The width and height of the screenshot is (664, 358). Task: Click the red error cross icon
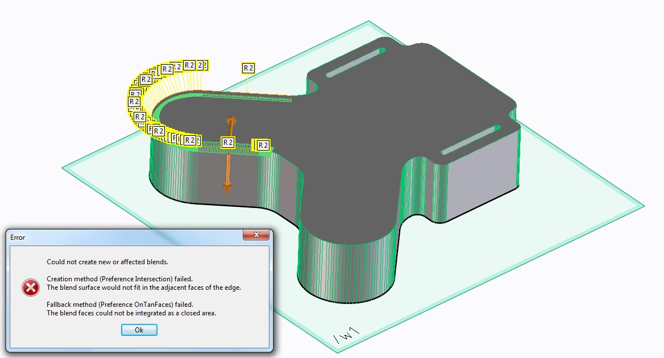(x=31, y=288)
